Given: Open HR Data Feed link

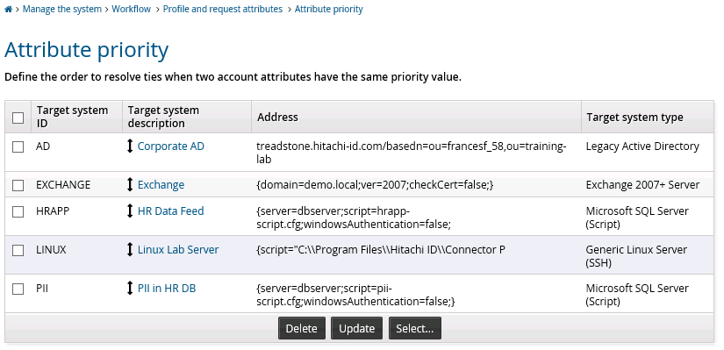Looking at the screenshot, I should pos(170,211).
